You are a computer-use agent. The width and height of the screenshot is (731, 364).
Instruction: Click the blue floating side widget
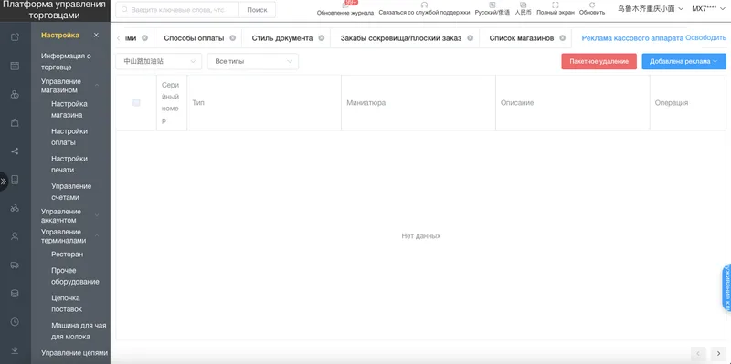pos(726,287)
